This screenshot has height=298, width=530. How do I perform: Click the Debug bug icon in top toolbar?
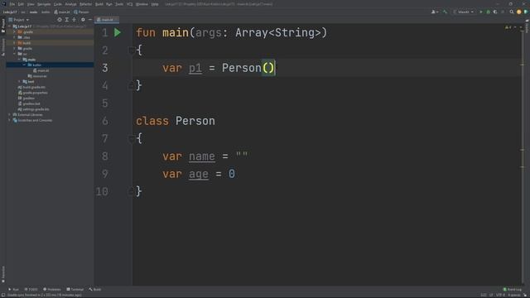coord(488,12)
